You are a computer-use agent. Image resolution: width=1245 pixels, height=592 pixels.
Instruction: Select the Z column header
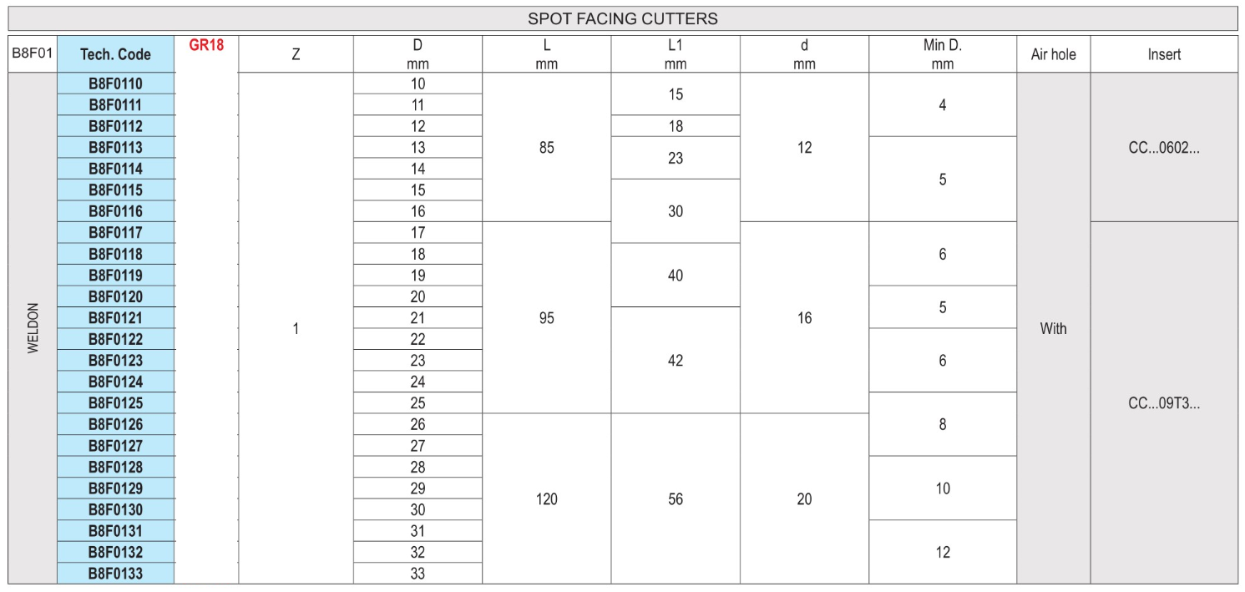296,54
